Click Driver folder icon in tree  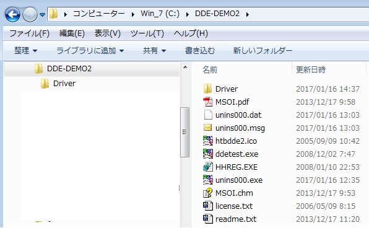click(45, 84)
